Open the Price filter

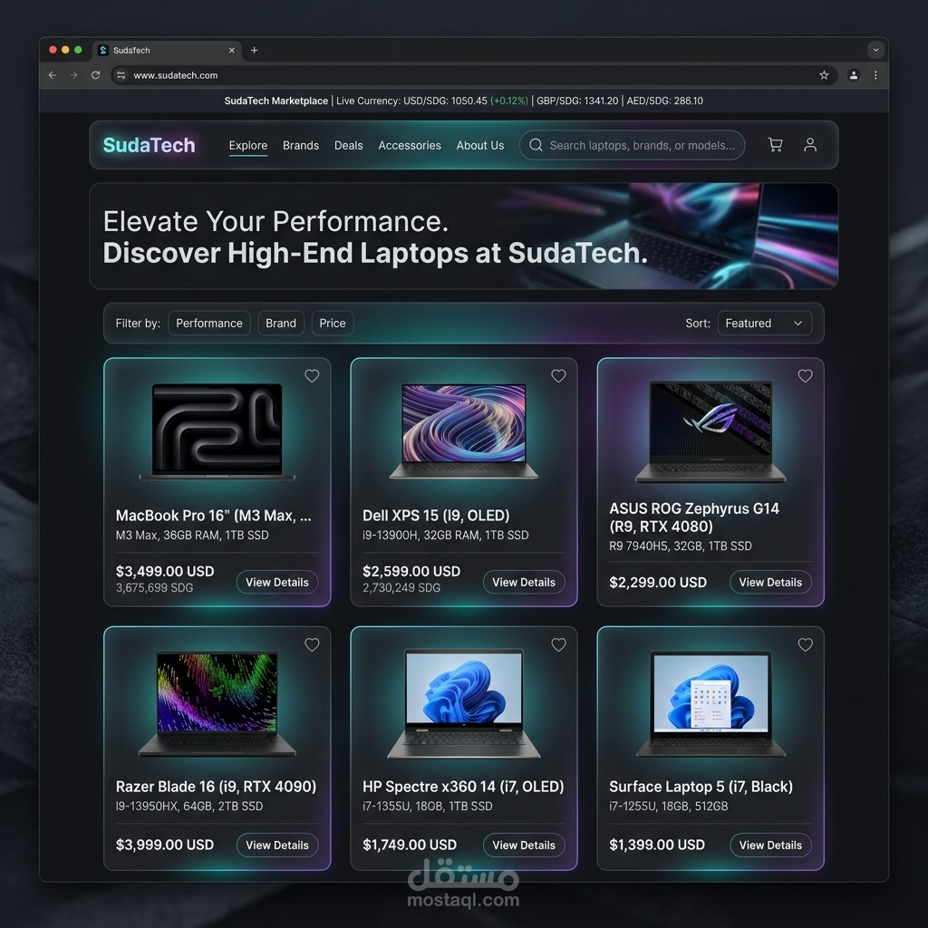pyautogui.click(x=332, y=324)
